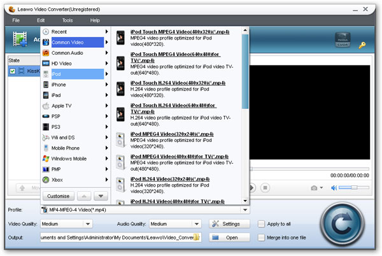382x256 pixels.
Task: Click the Common Audio music icon
Action: 46,53
